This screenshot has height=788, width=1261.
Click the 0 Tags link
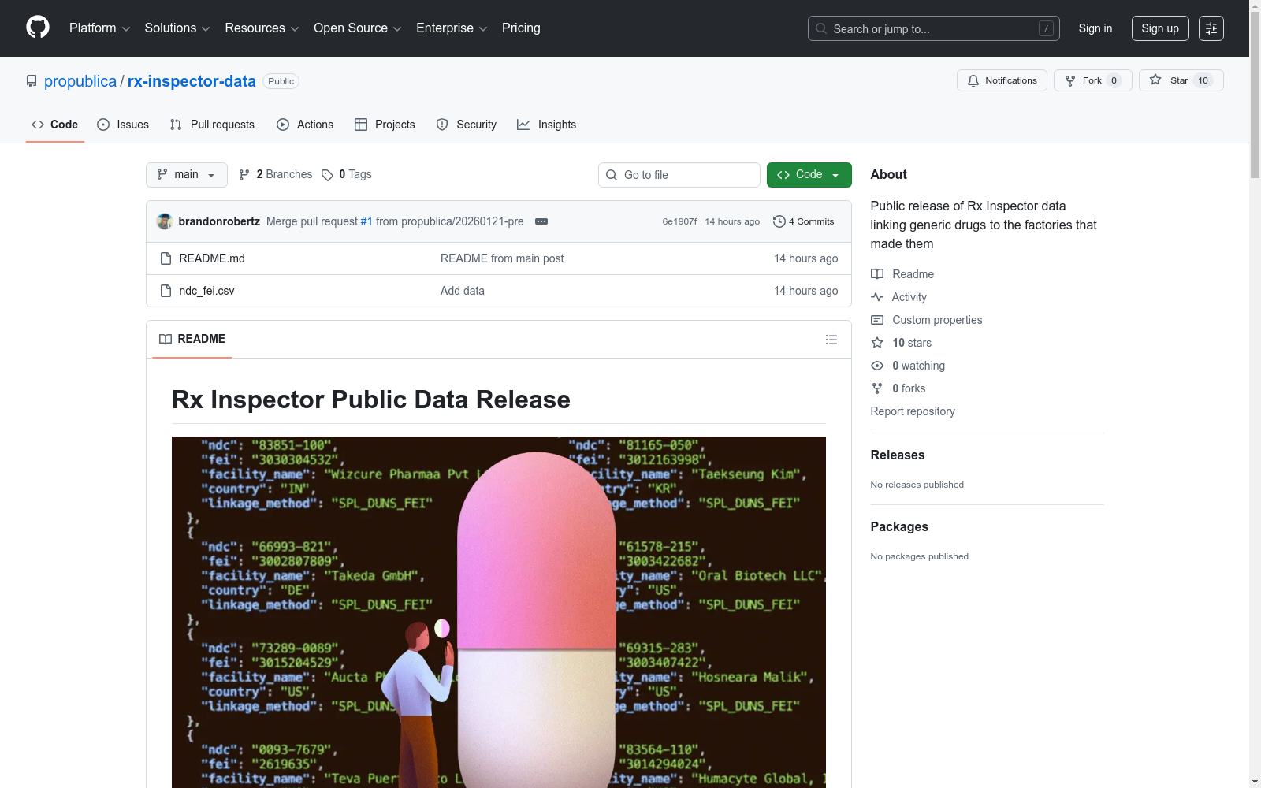click(x=346, y=175)
